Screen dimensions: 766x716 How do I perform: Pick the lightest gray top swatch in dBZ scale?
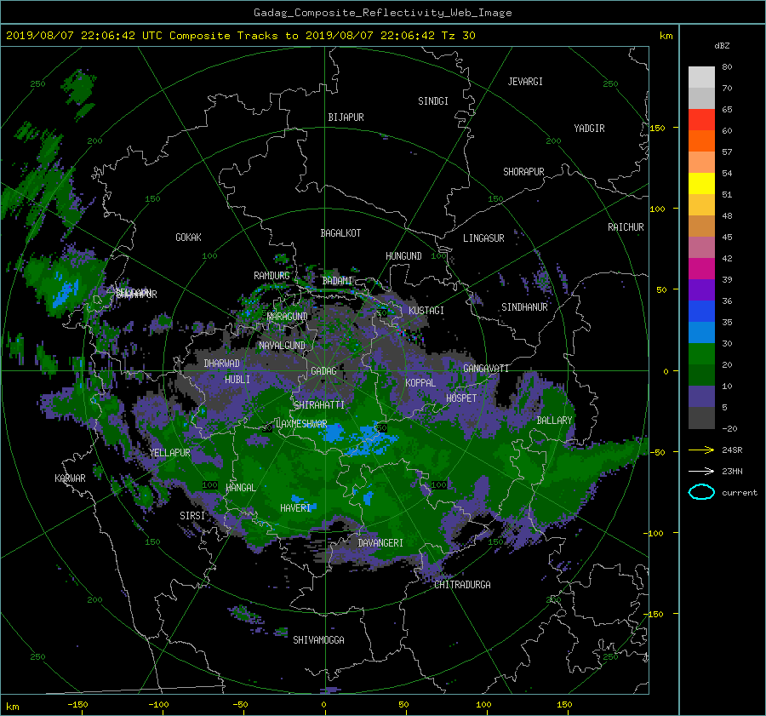(701, 77)
